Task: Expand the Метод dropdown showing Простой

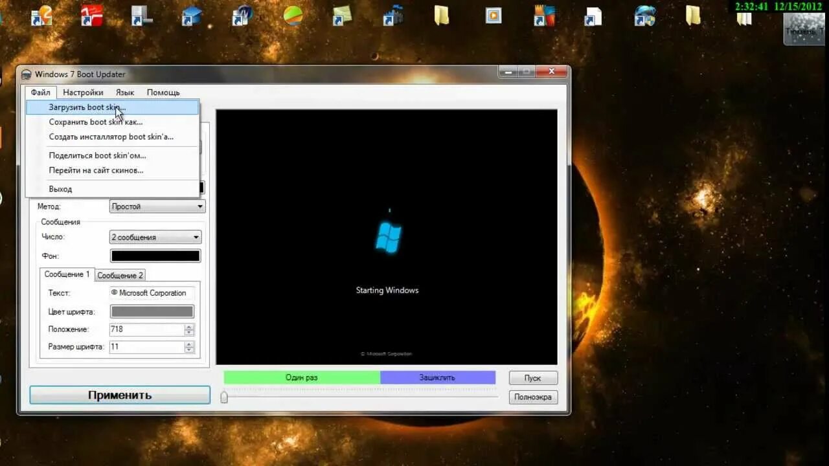Action: point(157,206)
